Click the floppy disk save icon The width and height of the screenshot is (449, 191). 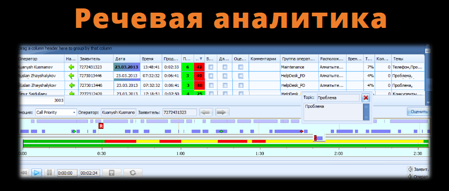[112, 173]
